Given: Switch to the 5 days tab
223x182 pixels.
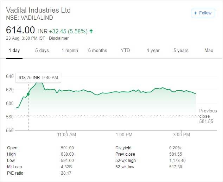Looking at the screenshot, I should coord(42,51).
